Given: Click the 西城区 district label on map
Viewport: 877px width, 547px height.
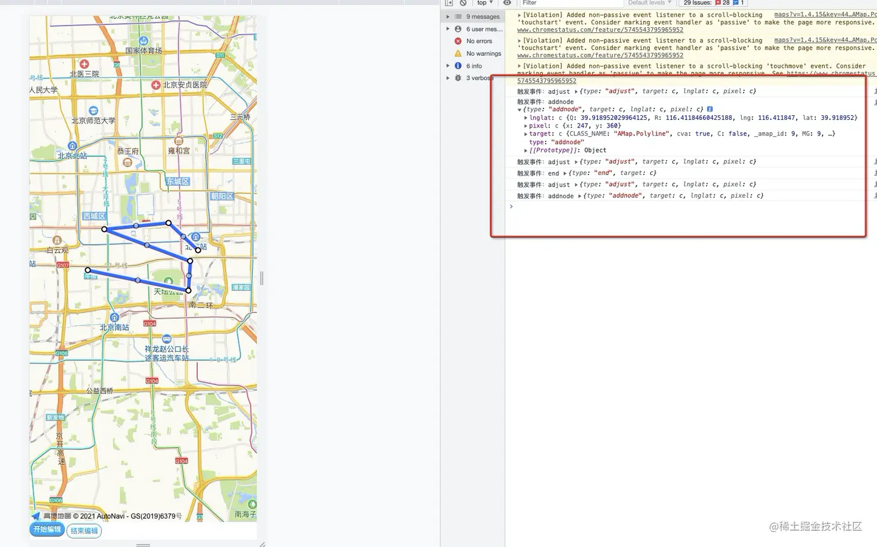Looking at the screenshot, I should click(x=94, y=216).
